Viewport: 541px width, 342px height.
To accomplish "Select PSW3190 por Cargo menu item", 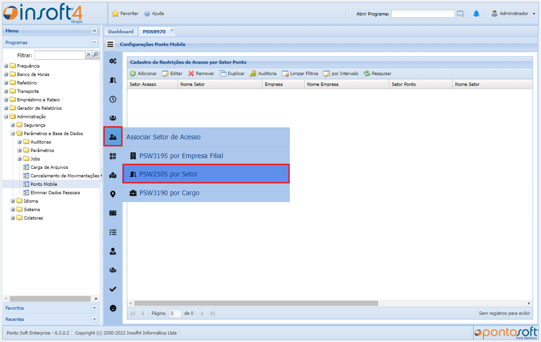I will pos(169,193).
